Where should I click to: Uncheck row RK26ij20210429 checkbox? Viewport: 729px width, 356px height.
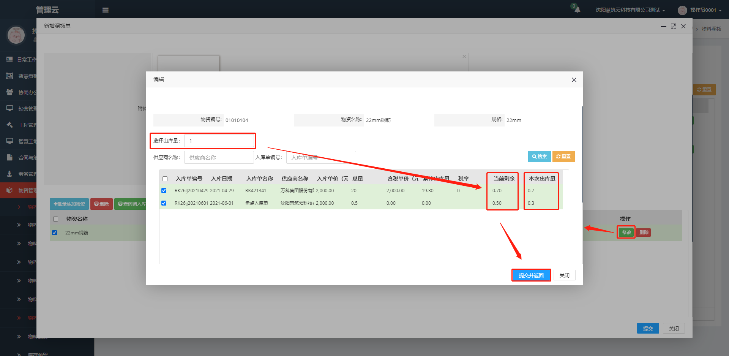click(x=164, y=190)
